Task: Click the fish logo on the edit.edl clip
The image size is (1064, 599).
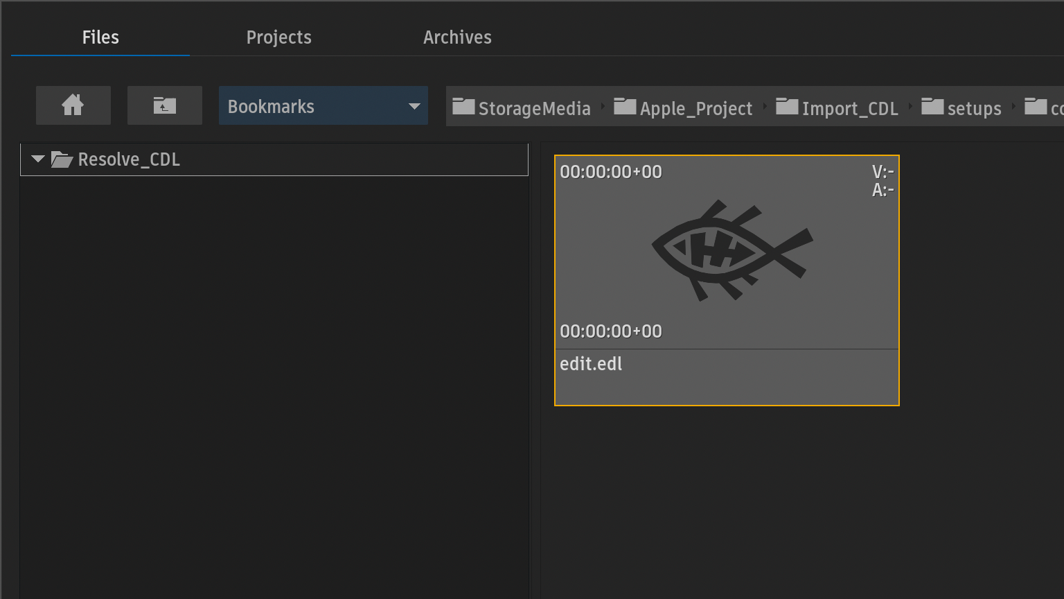Action: point(731,250)
